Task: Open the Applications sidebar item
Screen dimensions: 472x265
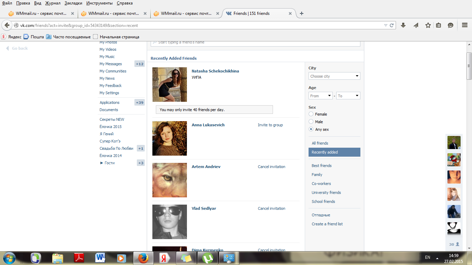Action: coord(110,102)
